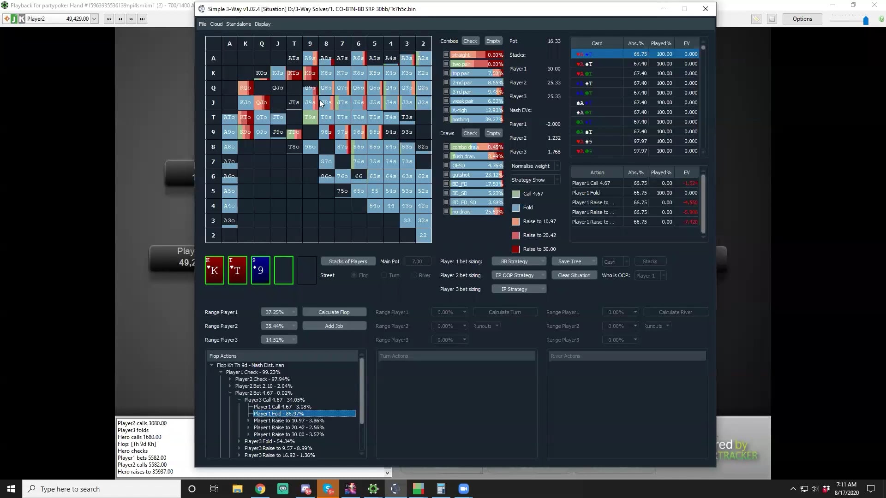Image resolution: width=886 pixels, height=498 pixels.
Task: Open the Display menu
Action: [262, 24]
